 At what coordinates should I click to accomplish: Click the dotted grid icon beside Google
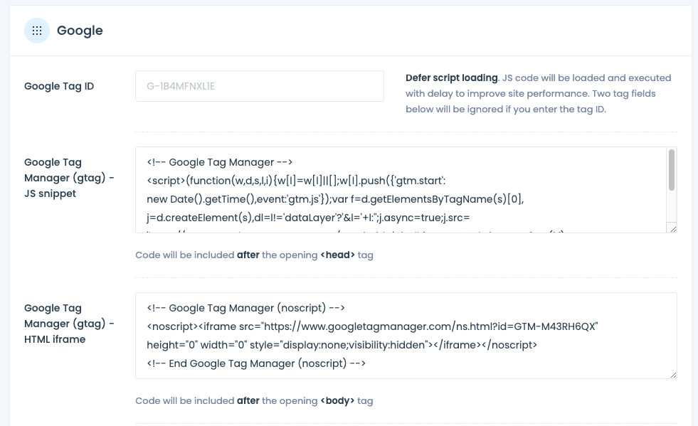coord(37,31)
